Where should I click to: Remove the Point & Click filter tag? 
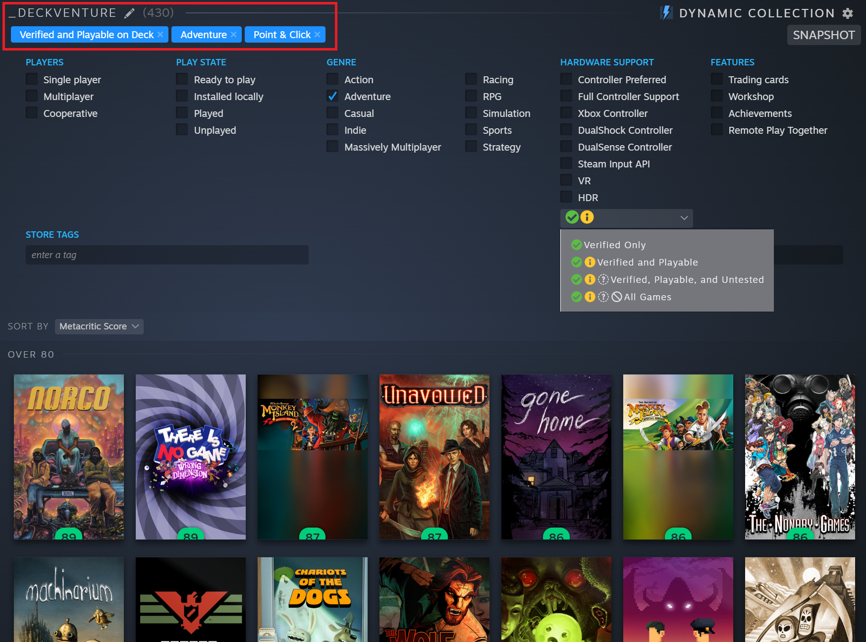pos(317,35)
